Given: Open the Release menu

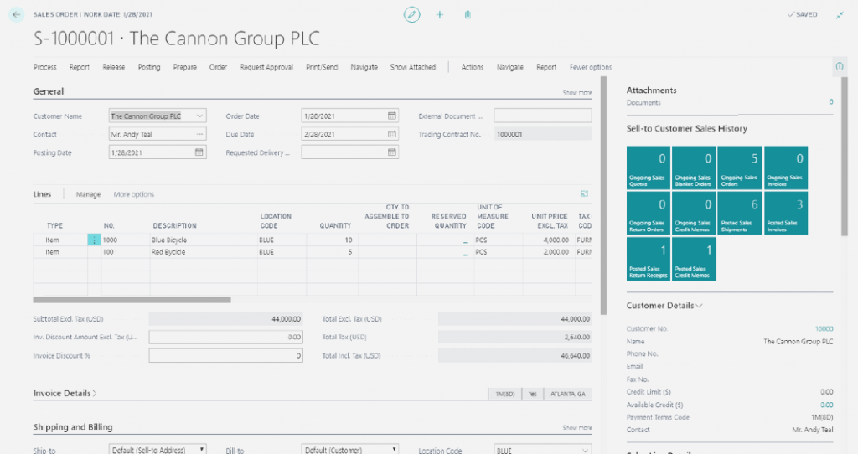Looking at the screenshot, I should (114, 67).
